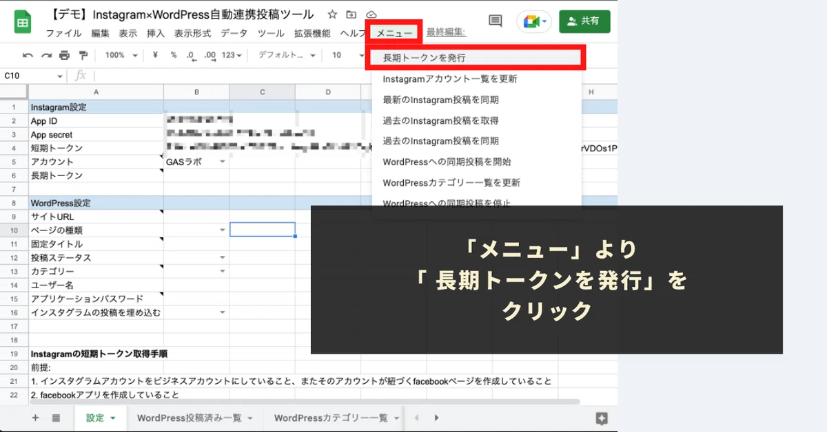The width and height of the screenshot is (827, 432).
Task: Expand the name box C10 dropdown
Action: point(60,76)
